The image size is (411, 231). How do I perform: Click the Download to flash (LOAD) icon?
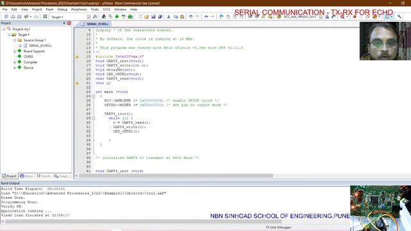point(45,17)
